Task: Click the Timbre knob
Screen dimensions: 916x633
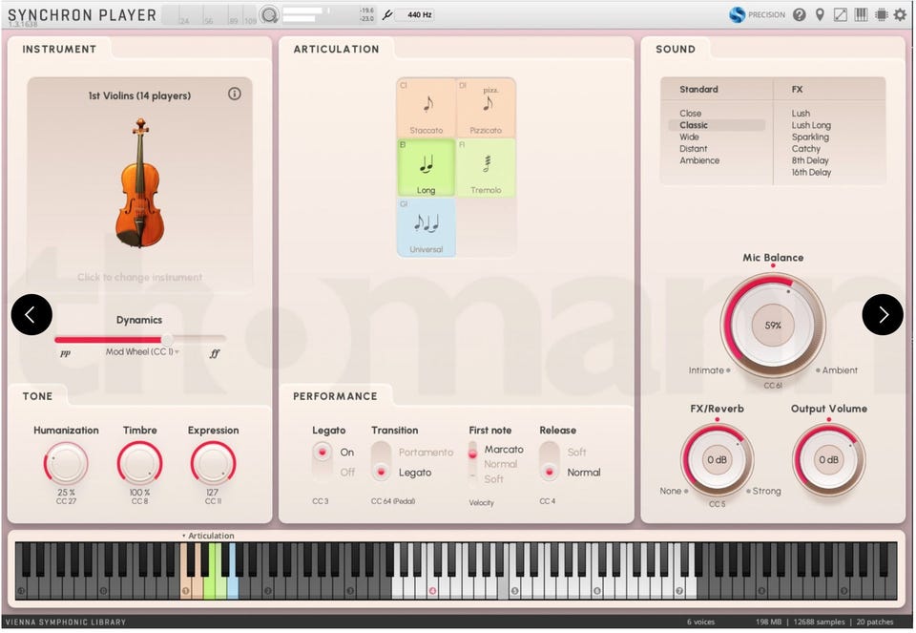Action: click(139, 463)
